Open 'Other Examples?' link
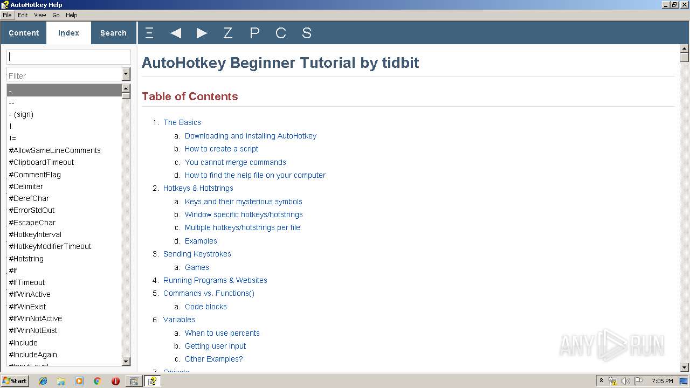Viewport: 690px width, 388px height. [214, 359]
